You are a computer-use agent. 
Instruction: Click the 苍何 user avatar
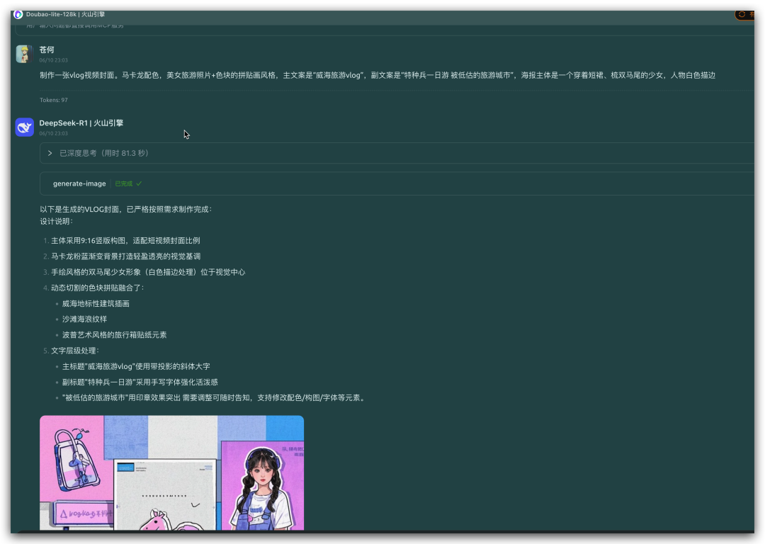coord(24,54)
